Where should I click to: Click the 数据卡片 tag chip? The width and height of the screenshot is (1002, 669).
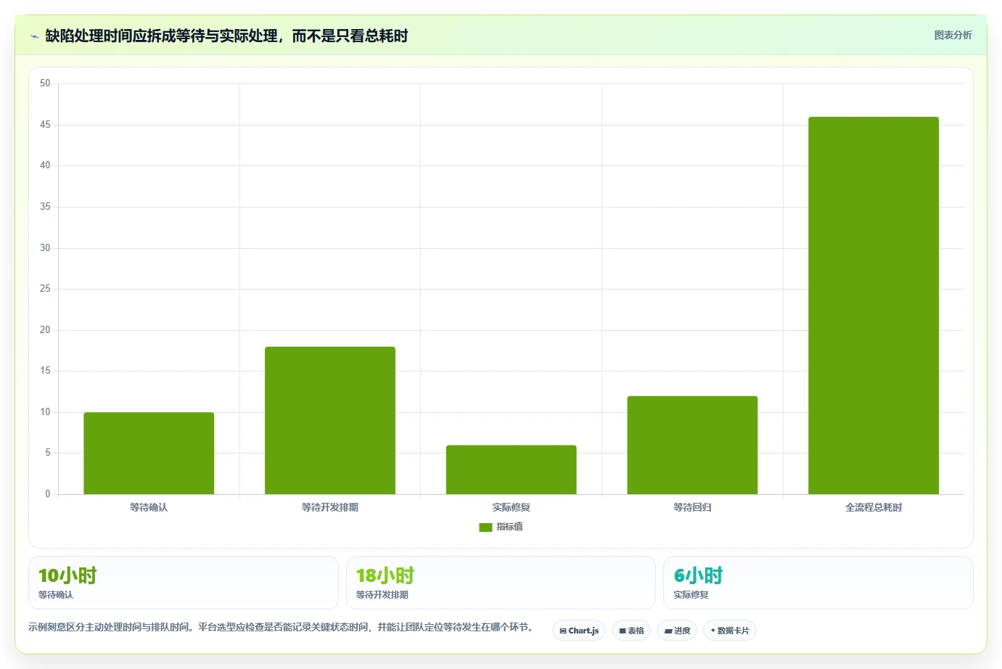730,631
